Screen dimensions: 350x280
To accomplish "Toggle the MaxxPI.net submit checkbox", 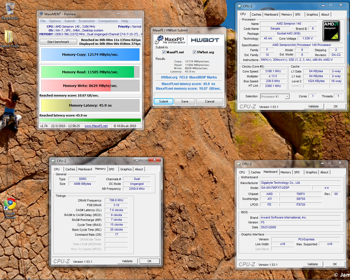I will (164, 52).
